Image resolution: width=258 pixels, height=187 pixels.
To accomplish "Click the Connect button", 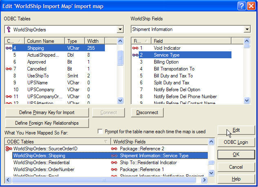I will [x=109, y=112].
